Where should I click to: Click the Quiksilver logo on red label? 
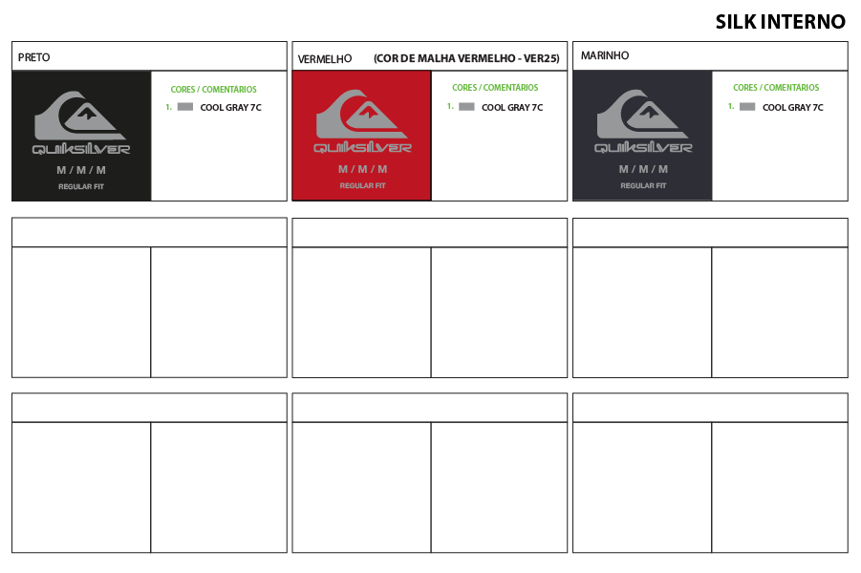362,122
